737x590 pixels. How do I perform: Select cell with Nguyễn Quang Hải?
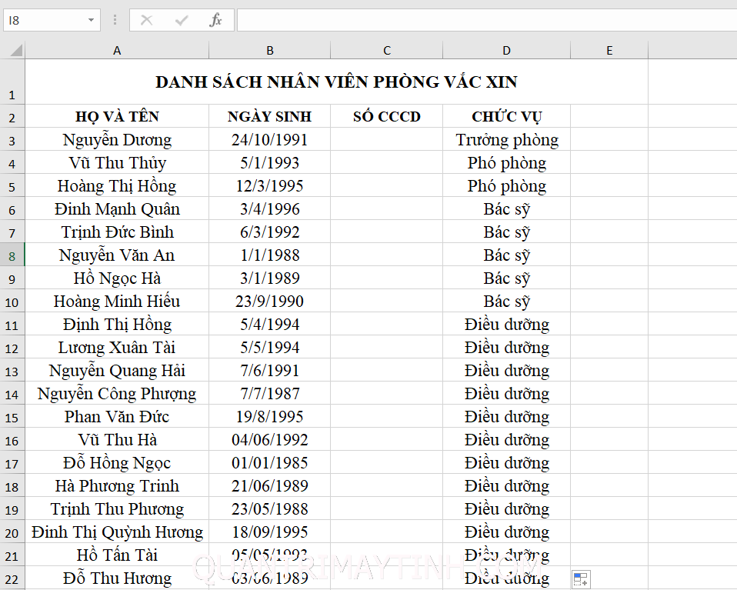pos(117,371)
